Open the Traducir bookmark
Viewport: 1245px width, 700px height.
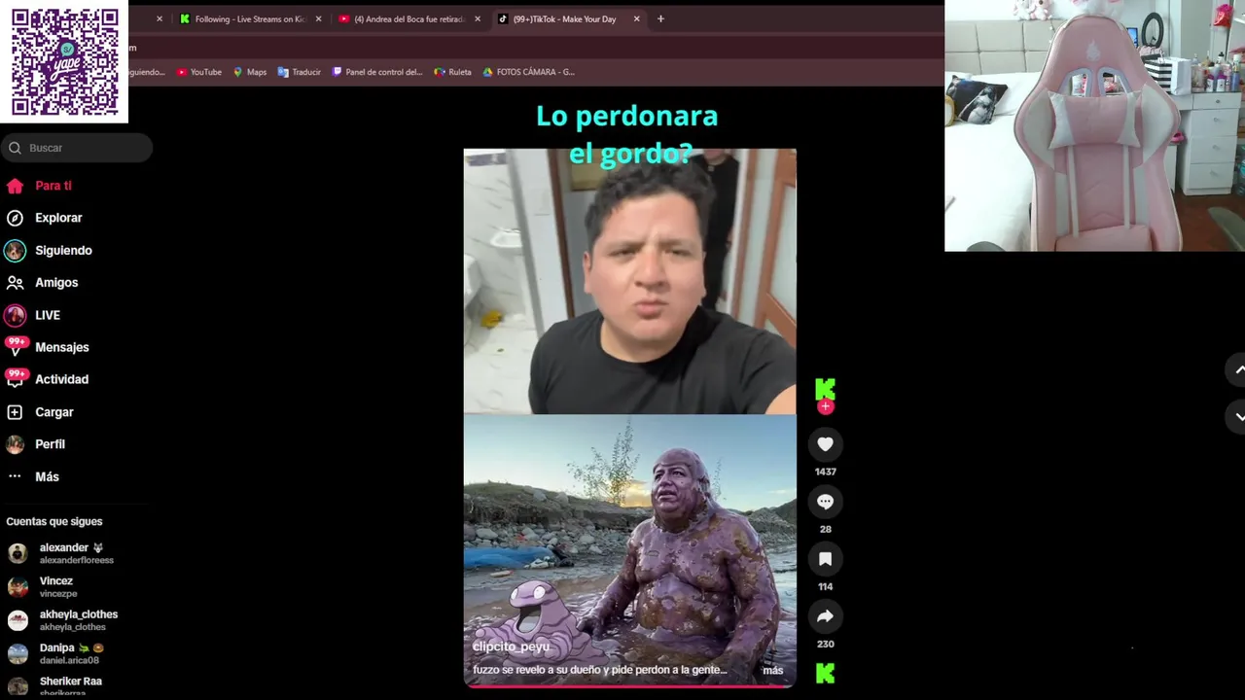click(x=300, y=72)
